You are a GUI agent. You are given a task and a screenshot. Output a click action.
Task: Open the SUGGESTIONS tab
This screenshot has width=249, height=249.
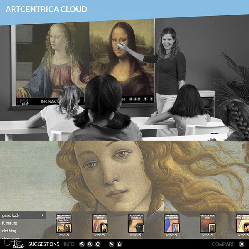pyautogui.click(x=44, y=244)
